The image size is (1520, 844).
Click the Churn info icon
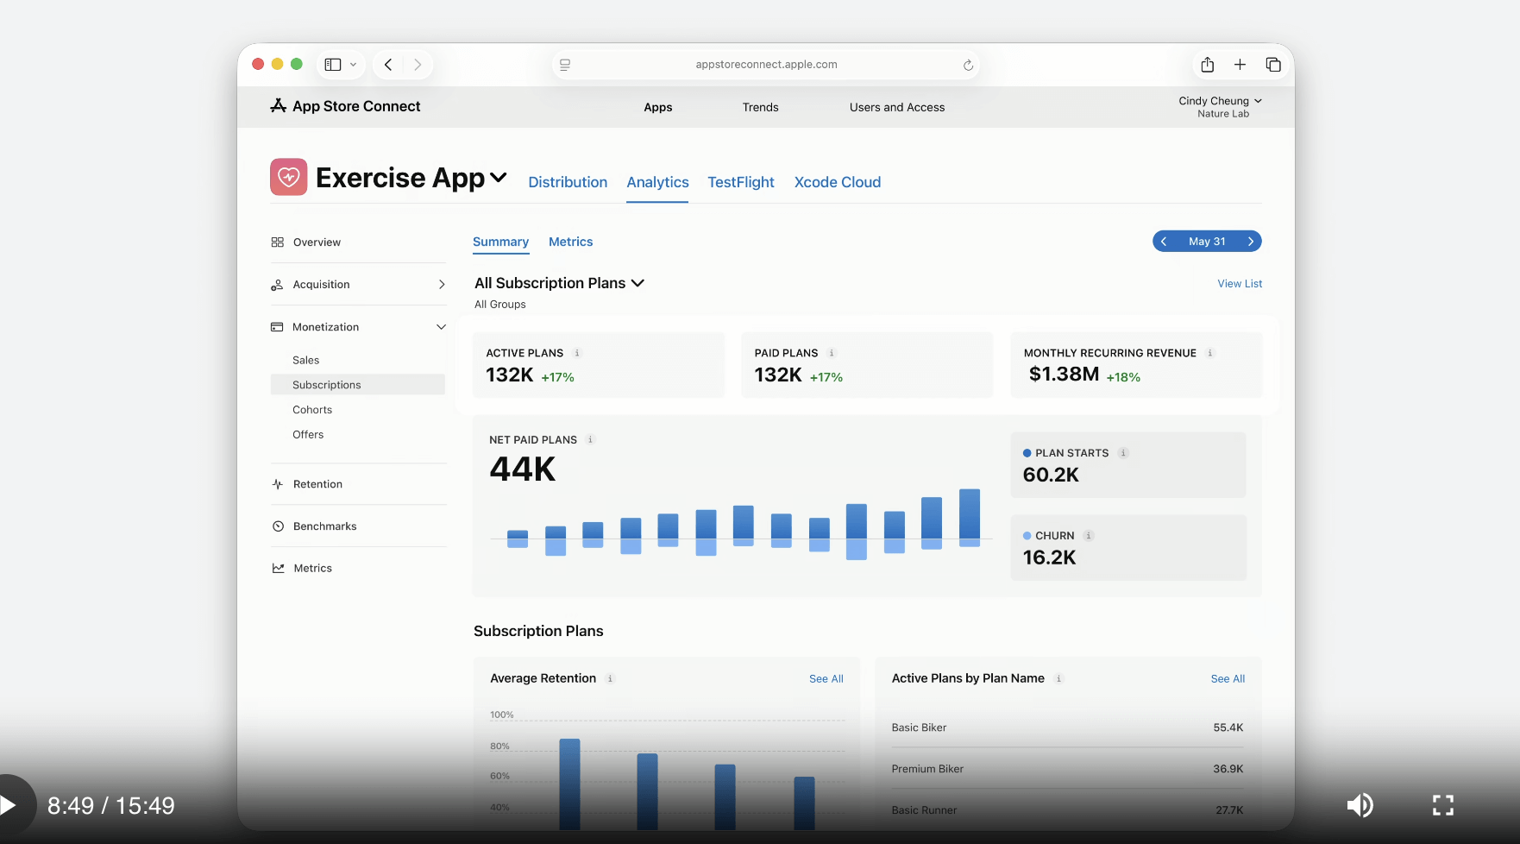click(x=1089, y=536)
